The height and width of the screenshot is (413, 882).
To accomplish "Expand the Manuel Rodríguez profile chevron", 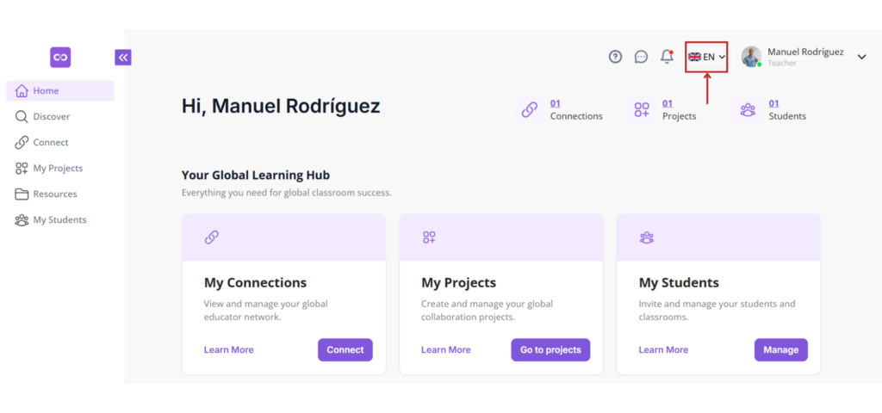I will [861, 57].
